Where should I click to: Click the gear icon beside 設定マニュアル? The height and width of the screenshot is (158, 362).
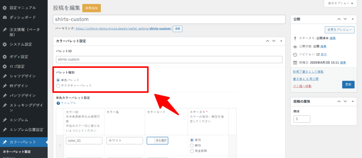5,8
